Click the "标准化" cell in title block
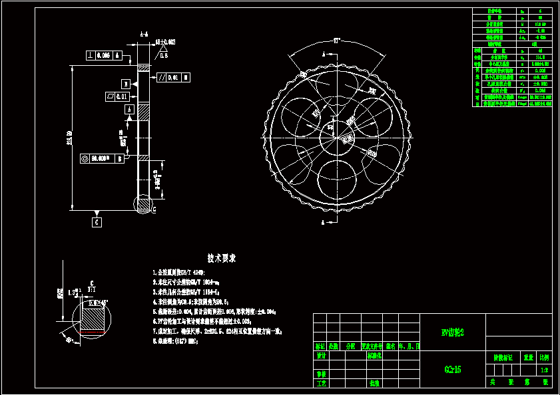Screen dimensions: 560x395 tap(374, 355)
